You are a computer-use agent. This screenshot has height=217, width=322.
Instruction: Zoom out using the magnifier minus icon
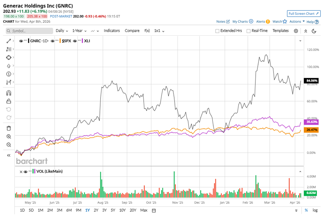click(9, 145)
